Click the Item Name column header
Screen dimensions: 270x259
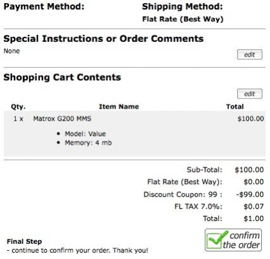coord(119,107)
